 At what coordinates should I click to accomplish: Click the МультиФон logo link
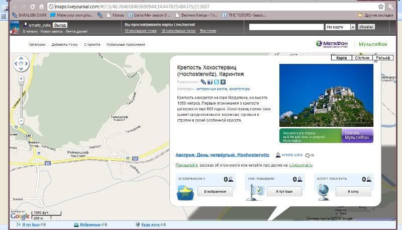click(373, 44)
